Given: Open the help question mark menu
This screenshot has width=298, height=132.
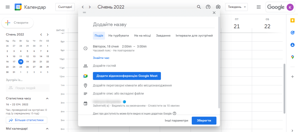Looking at the screenshot, I should 208,7.
